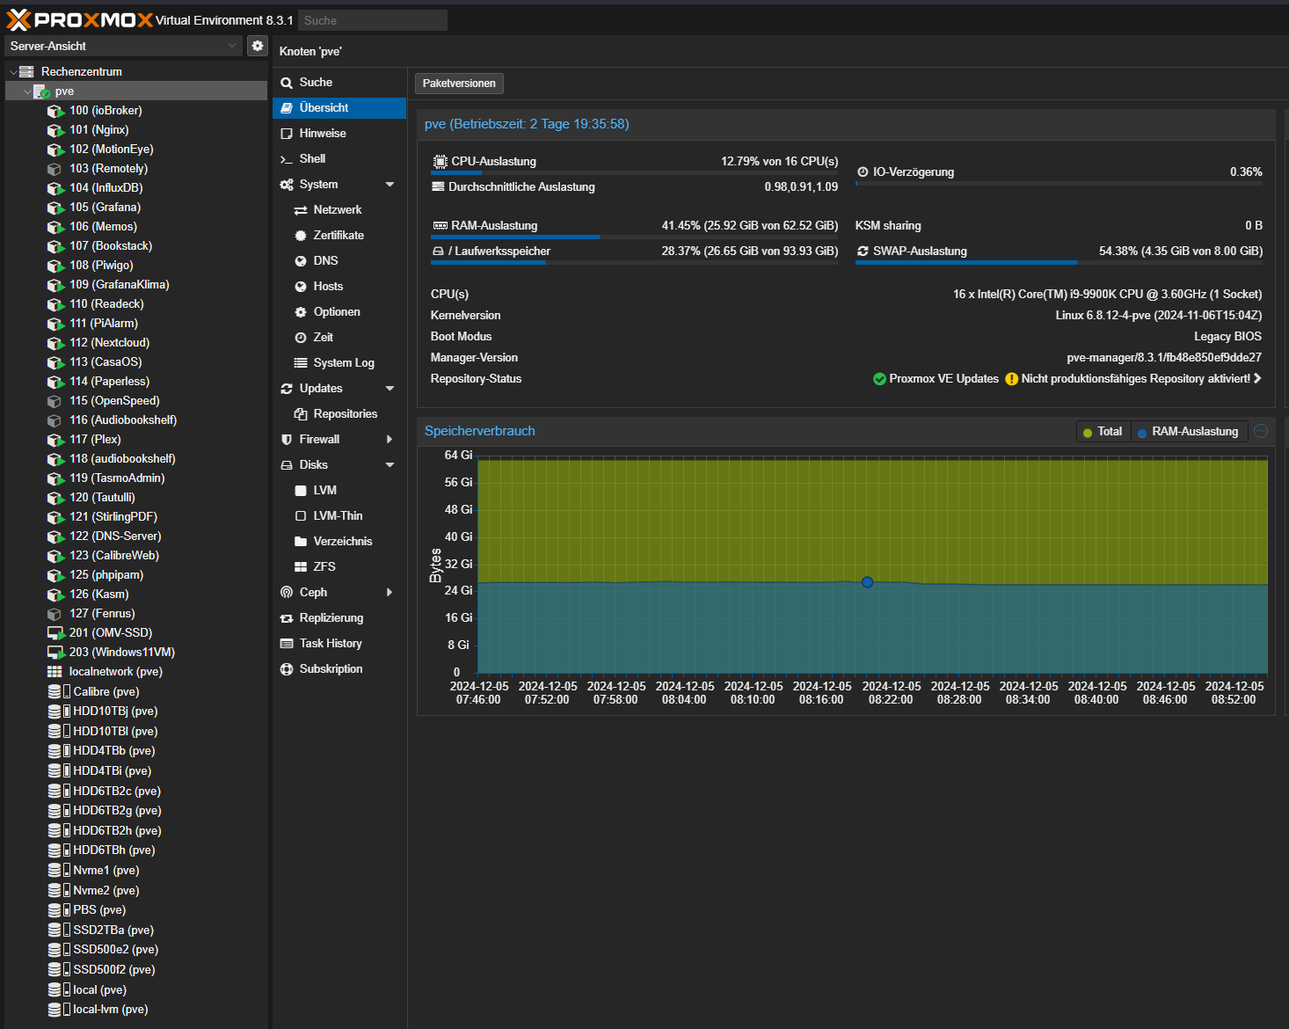Collapse the Disks submenu
Image resolution: width=1289 pixels, height=1029 pixels.
tap(390, 464)
